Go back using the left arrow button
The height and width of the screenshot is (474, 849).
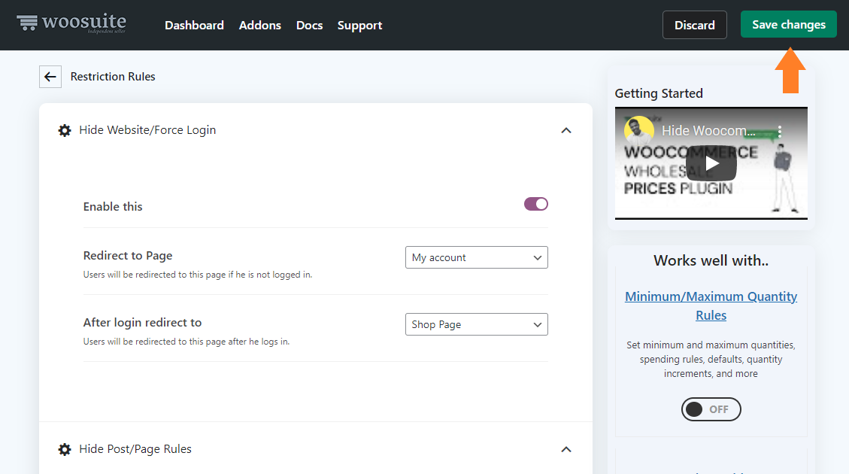[50, 77]
